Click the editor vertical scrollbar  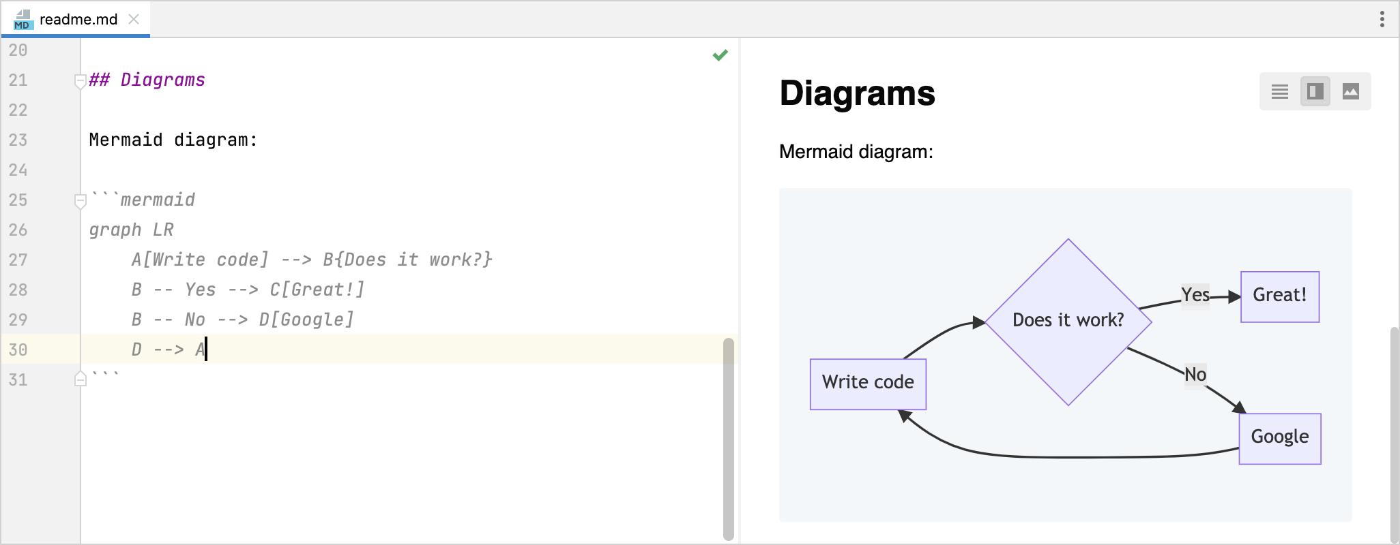point(728,439)
